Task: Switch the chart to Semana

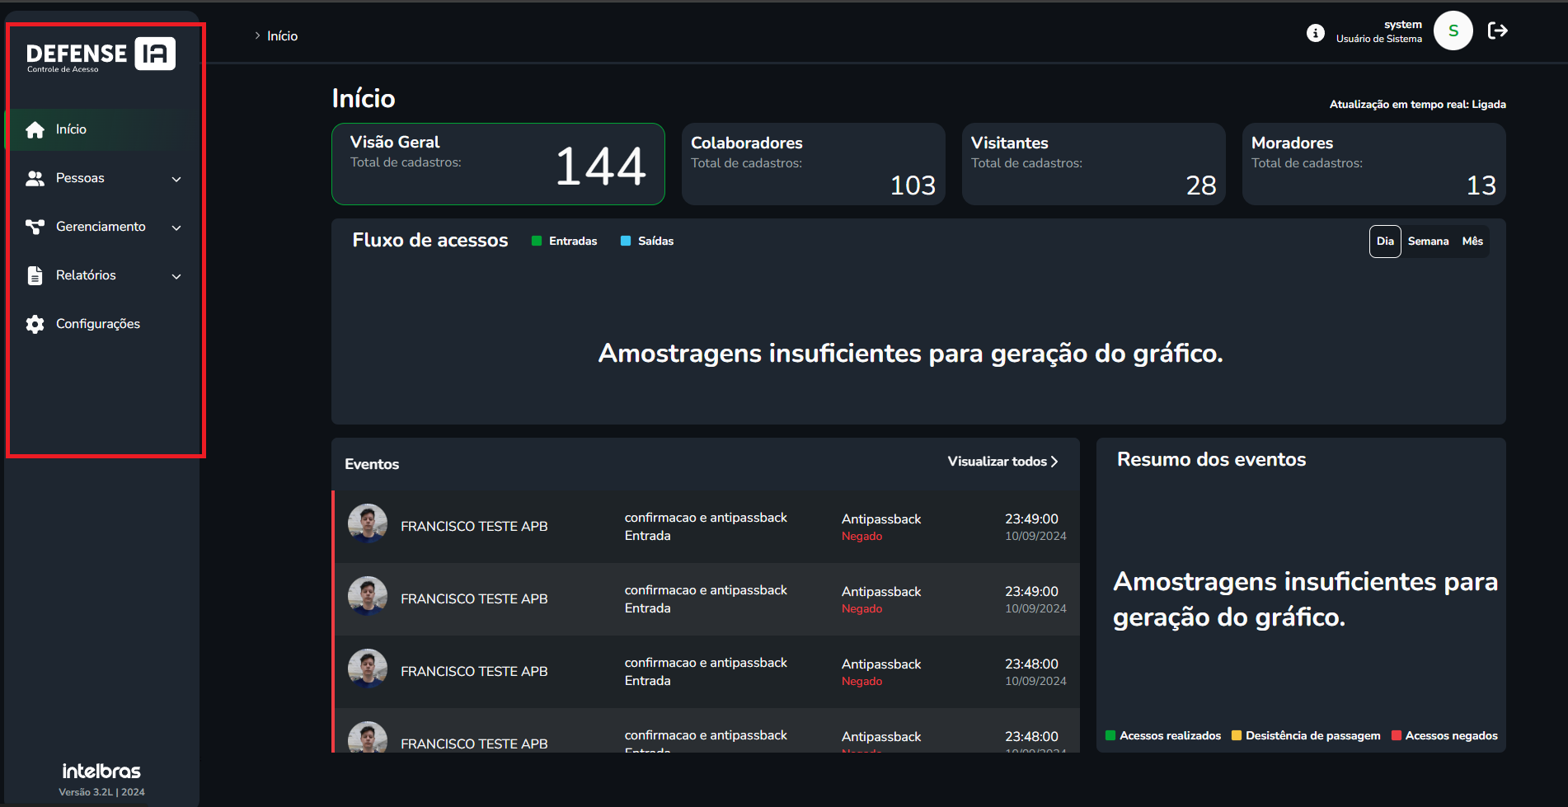Action: click(x=1428, y=242)
